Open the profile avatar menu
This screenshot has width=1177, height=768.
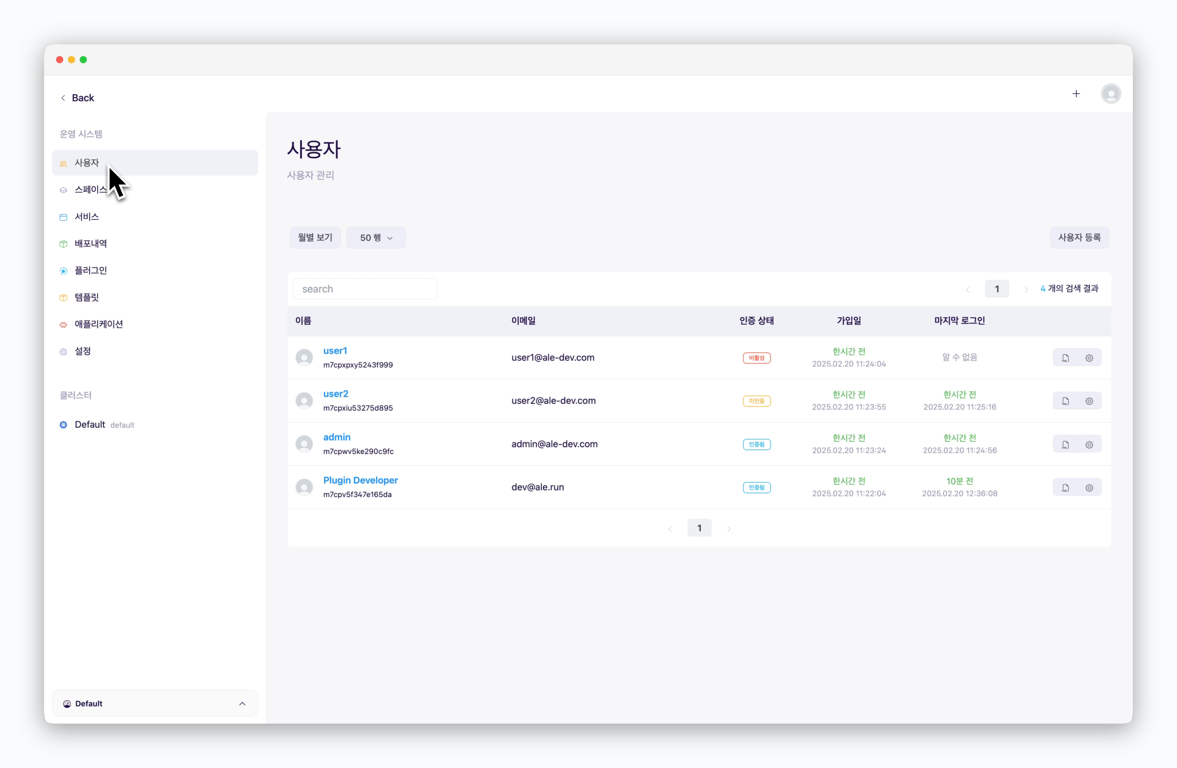1111,94
